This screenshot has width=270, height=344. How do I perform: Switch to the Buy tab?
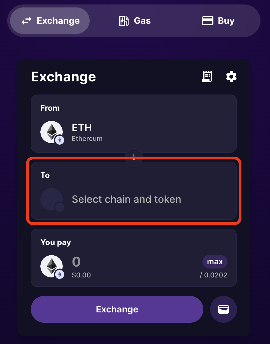point(226,21)
